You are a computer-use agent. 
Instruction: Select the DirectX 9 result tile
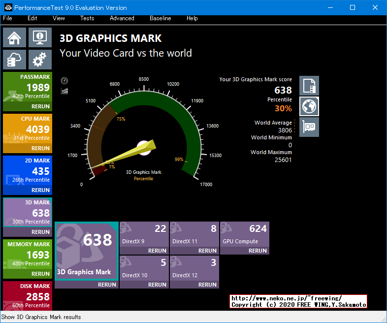(x=144, y=234)
